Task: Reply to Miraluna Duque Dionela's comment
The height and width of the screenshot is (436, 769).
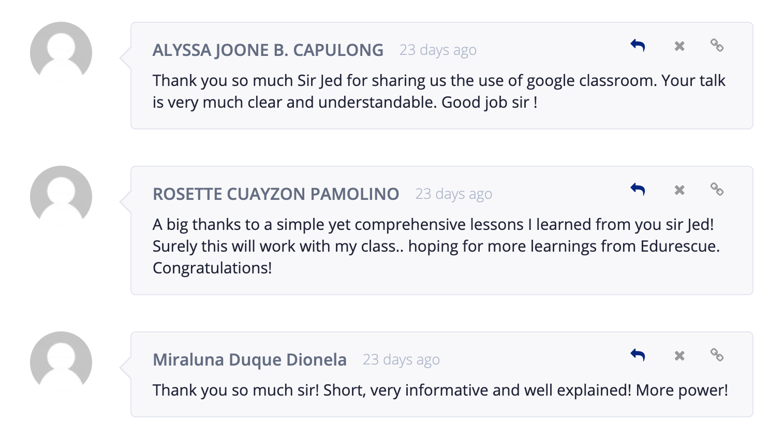Action: coord(638,355)
